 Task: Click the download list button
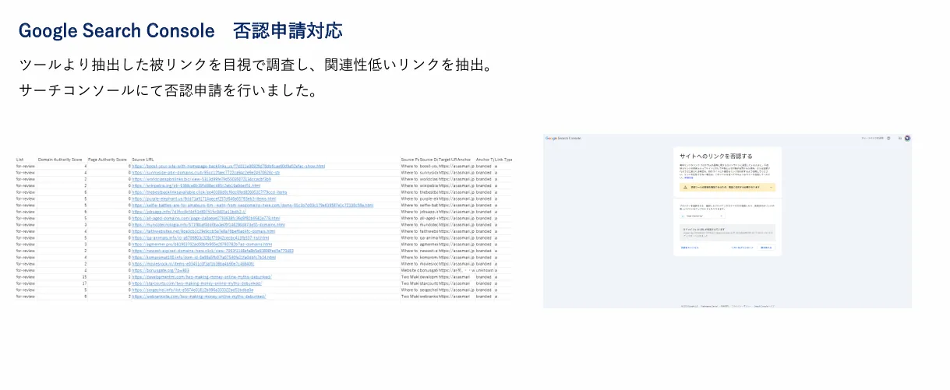pyautogui.click(x=742, y=248)
